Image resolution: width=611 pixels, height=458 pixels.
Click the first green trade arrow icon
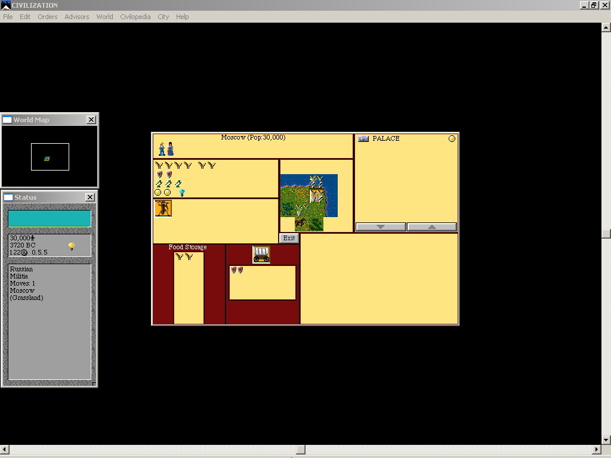(x=159, y=184)
